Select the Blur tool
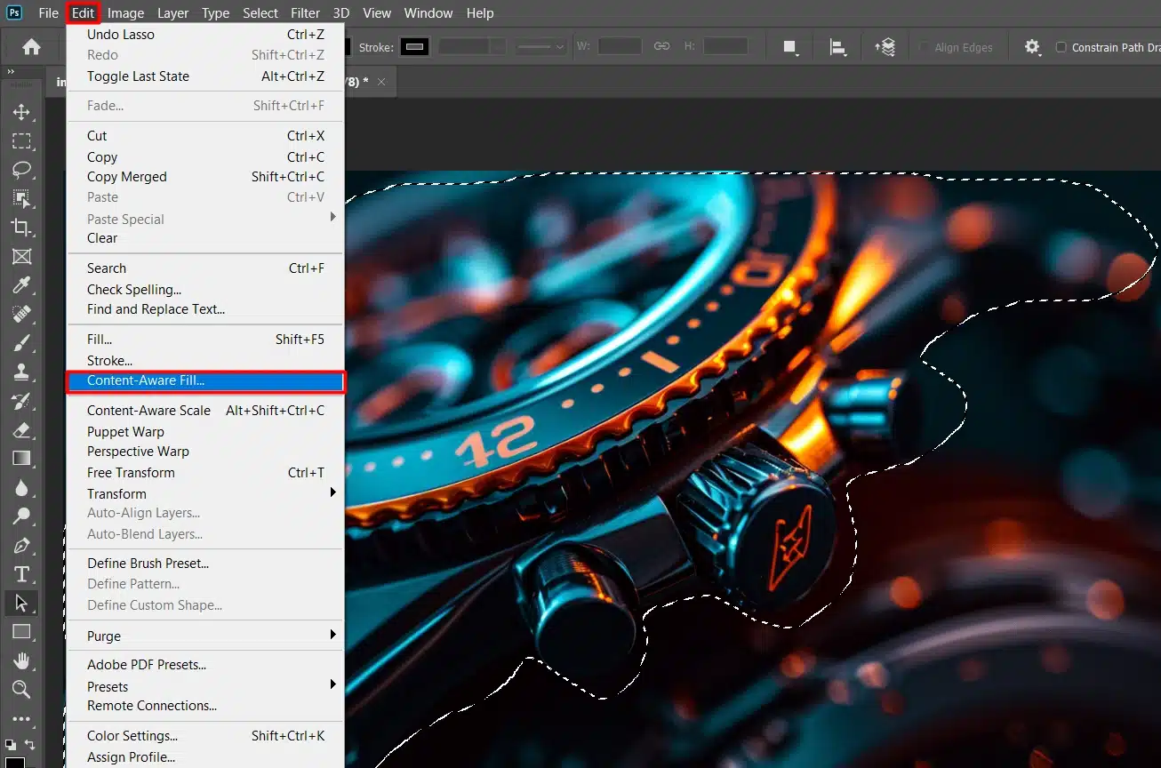The width and height of the screenshot is (1161, 768). (21, 487)
